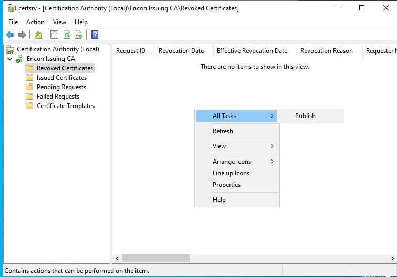Open the Action menu in menu bar
397x277 pixels.
35,22
